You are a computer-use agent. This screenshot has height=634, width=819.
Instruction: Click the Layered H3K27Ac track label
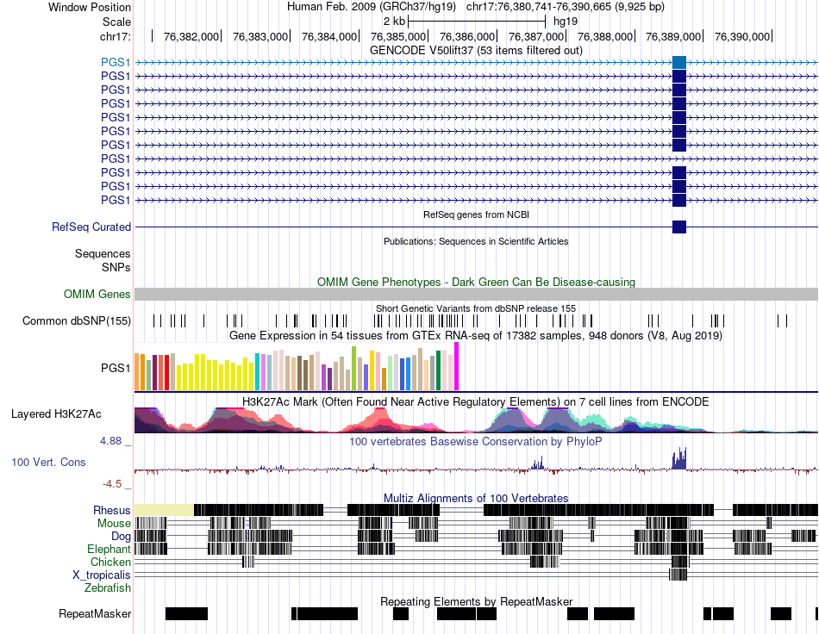click(56, 413)
